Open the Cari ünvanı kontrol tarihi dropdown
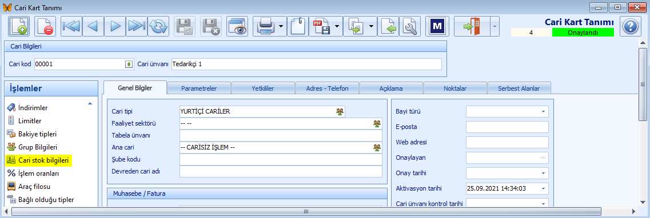The image size is (650, 218). [x=543, y=203]
